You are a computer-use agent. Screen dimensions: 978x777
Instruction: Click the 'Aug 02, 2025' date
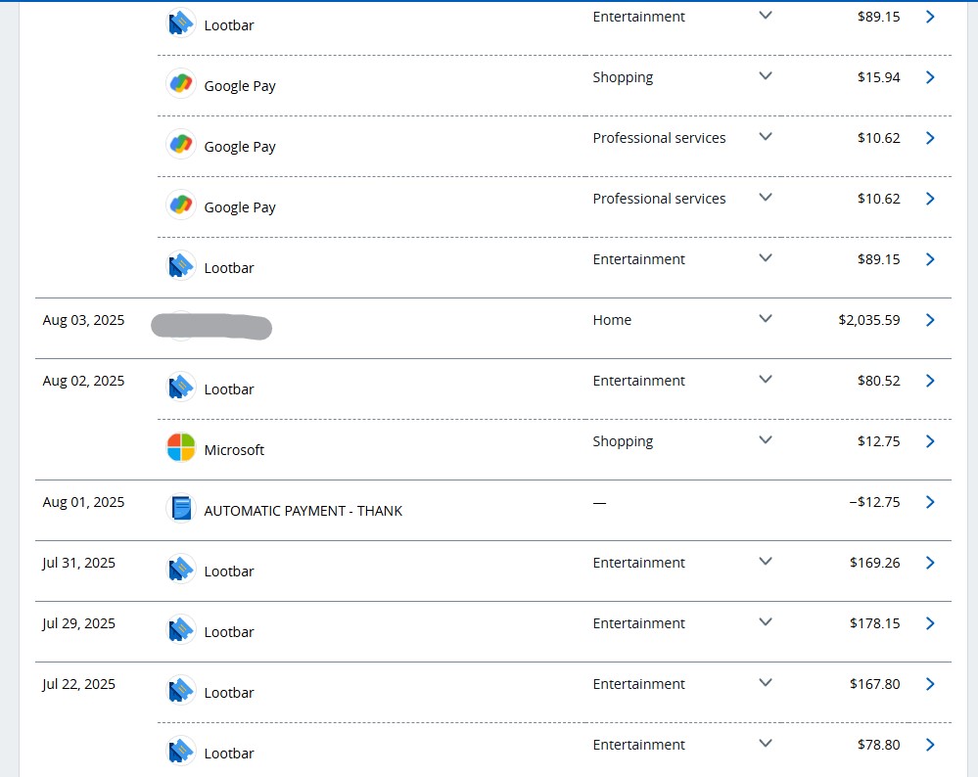(83, 381)
